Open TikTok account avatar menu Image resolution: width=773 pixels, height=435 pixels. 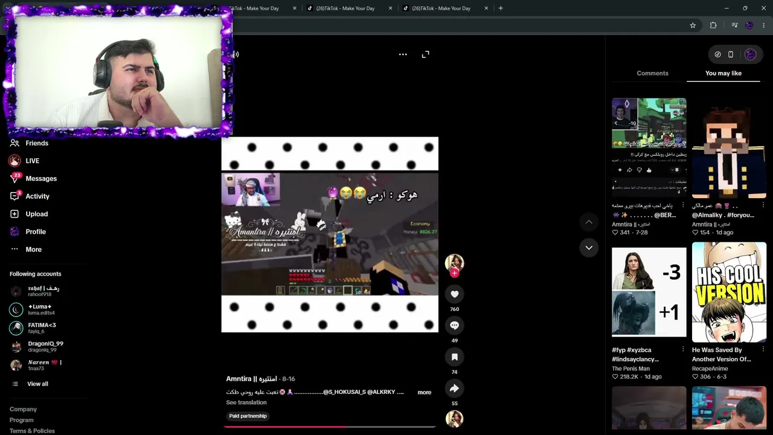[x=751, y=54]
